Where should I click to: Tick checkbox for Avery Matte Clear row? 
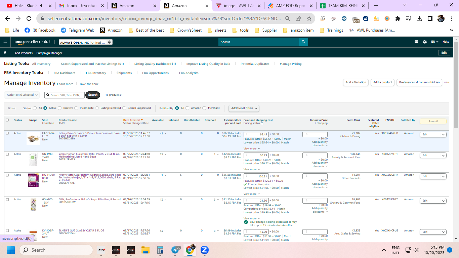(x=7, y=175)
